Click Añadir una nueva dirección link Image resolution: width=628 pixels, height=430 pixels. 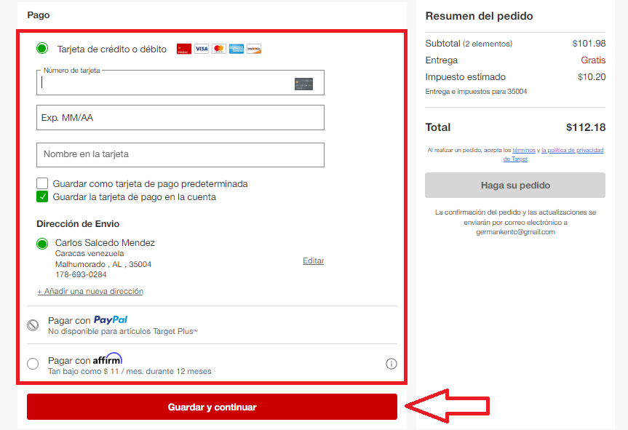[90, 291]
